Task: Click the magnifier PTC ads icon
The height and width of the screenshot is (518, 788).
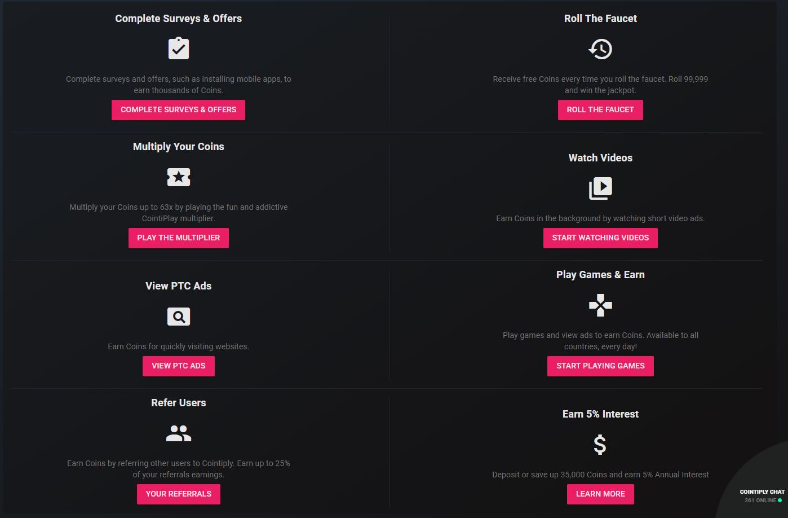Action: pos(179,317)
